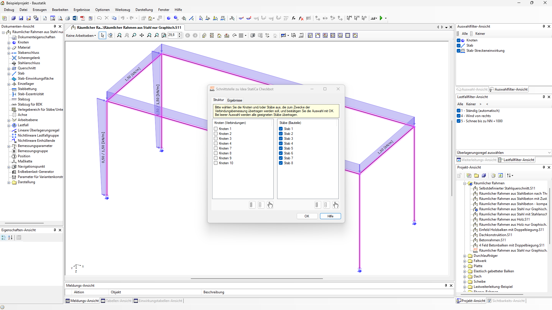Switch to the Tabellen-Ansicht tab
This screenshot has width=552, height=310.
tap(116, 301)
